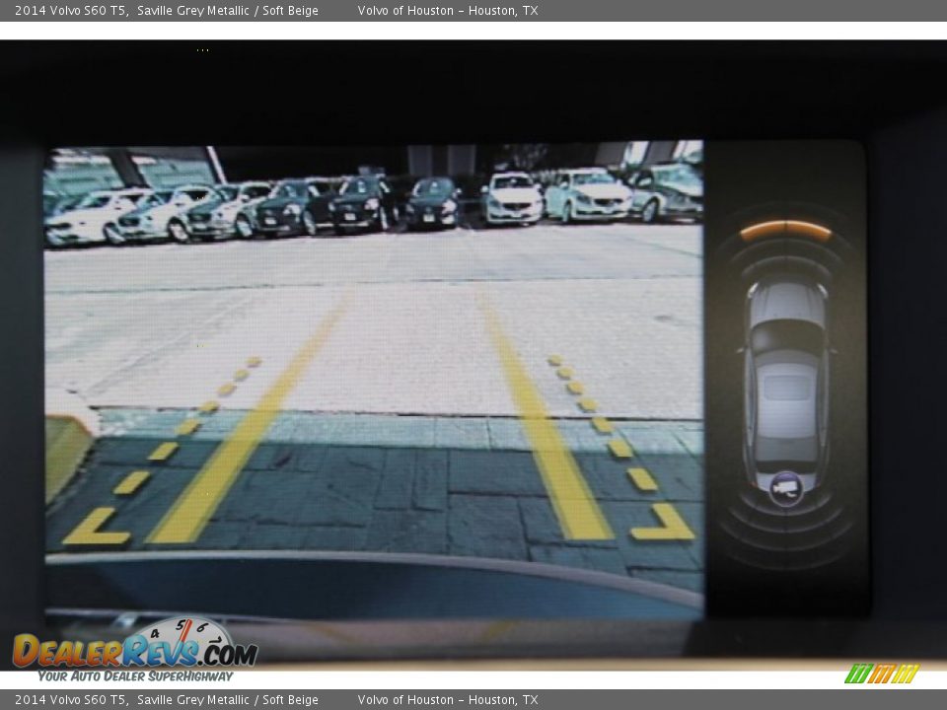
Task: Click the DealerRevs.com logo
Action: tap(134, 651)
